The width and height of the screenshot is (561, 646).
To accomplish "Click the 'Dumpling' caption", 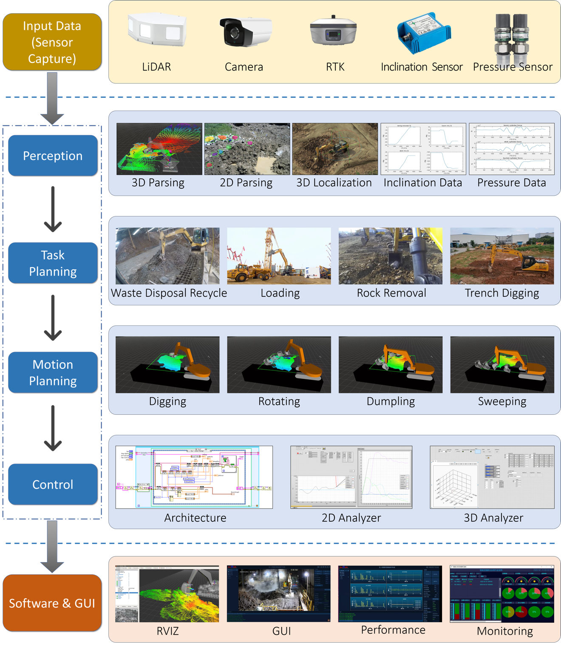I will (x=391, y=401).
